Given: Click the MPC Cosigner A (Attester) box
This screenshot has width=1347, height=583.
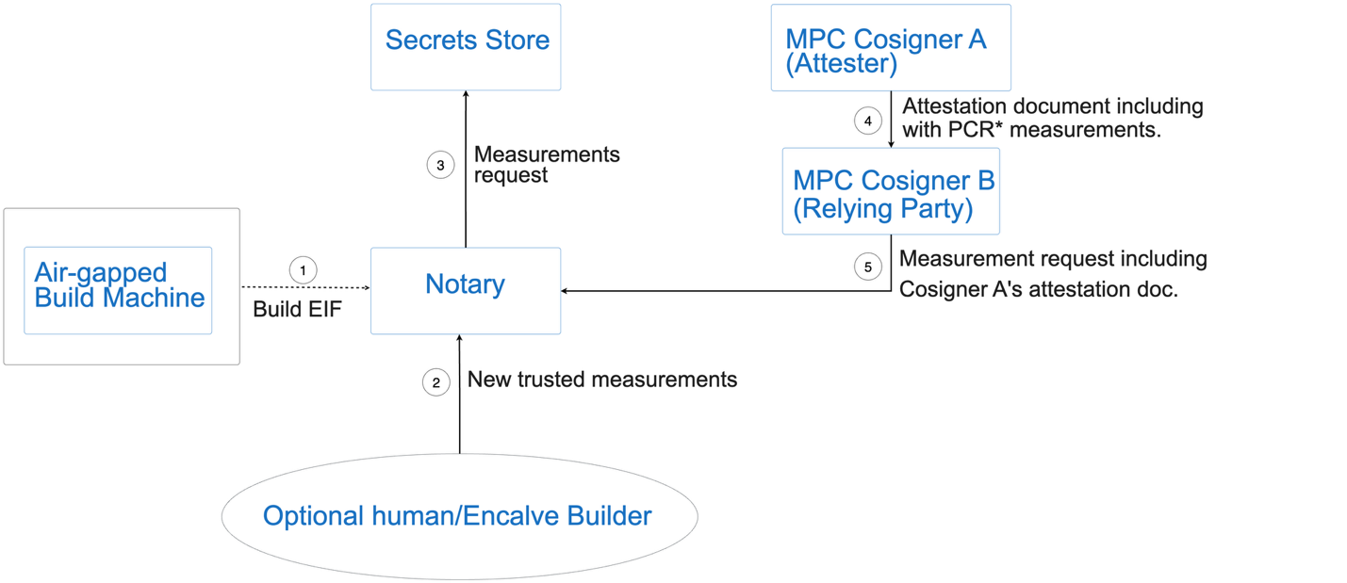Looking at the screenshot, I should 890,47.
